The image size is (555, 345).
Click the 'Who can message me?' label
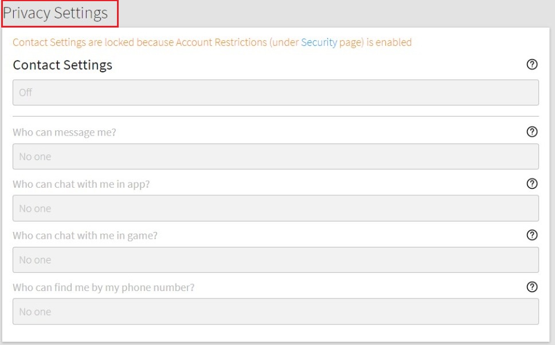coord(64,133)
